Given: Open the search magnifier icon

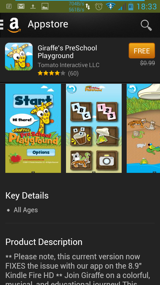Looking at the screenshot, I should click(146, 25).
